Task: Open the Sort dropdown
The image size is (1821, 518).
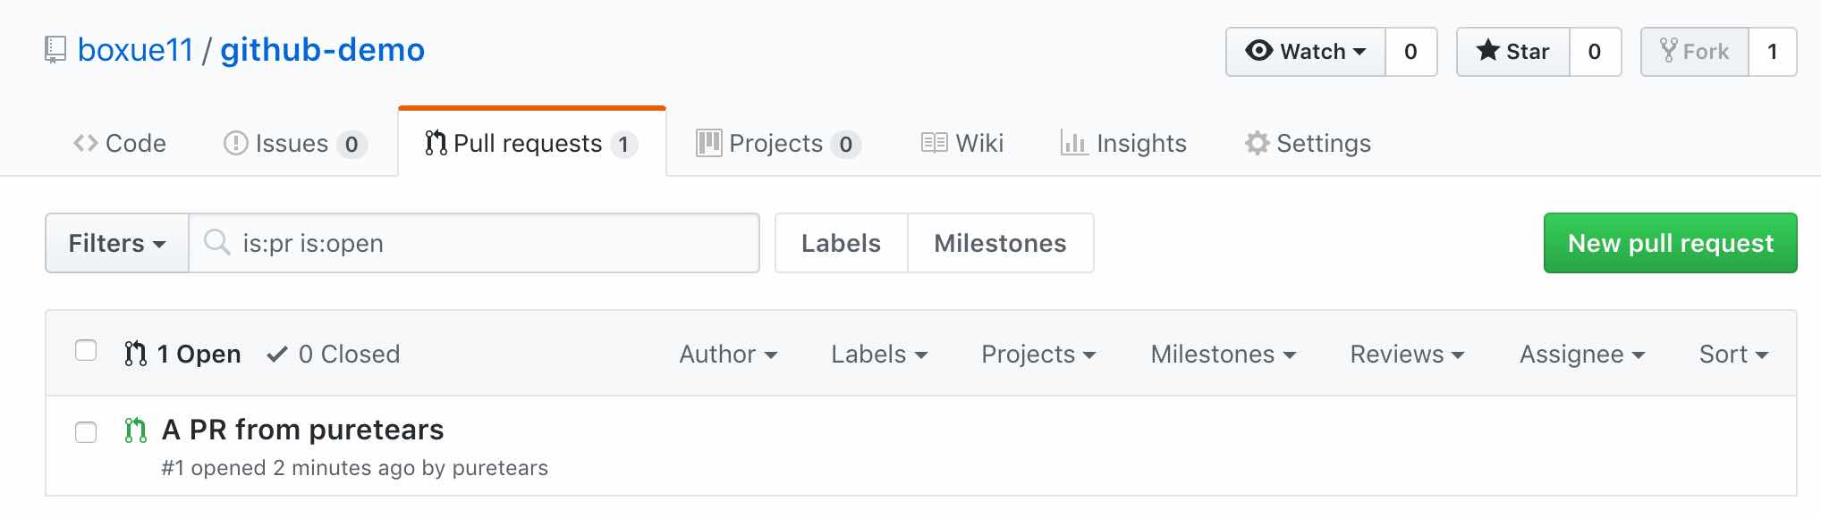Action: [x=1731, y=354]
